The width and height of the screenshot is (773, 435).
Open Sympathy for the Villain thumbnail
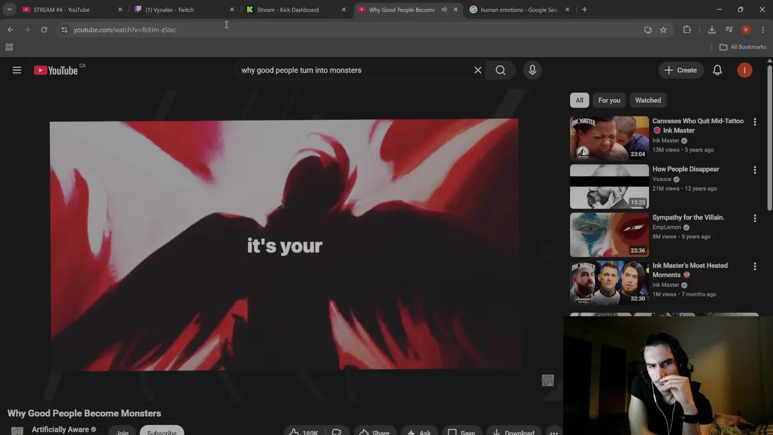609,234
